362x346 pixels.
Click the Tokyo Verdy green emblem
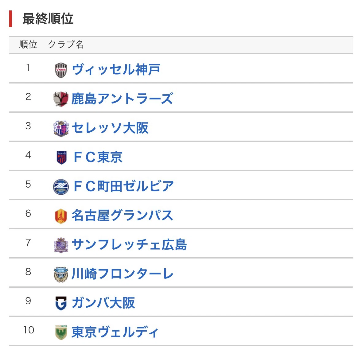click(61, 332)
